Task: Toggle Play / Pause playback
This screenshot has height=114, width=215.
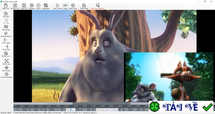Action: tap(58, 6)
